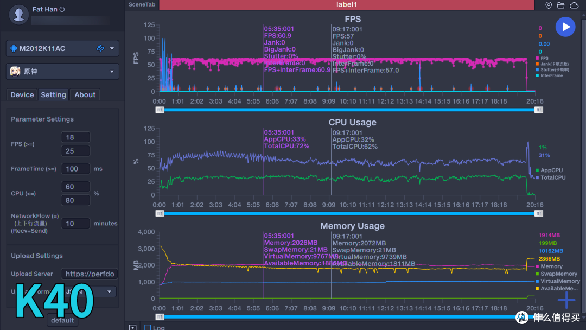Viewport: 586px width, 330px height.
Task: Open the 原神 app selection dropdown
Action: click(x=112, y=71)
